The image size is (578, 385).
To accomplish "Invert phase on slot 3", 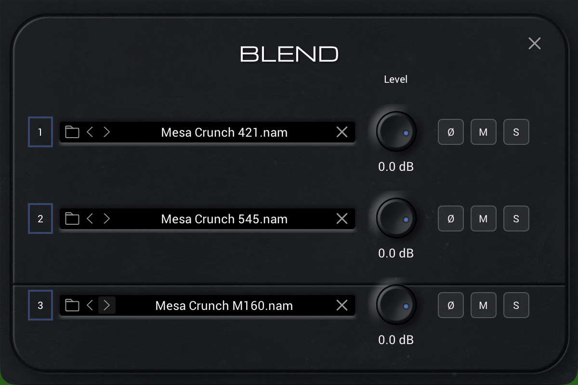I will coord(451,305).
